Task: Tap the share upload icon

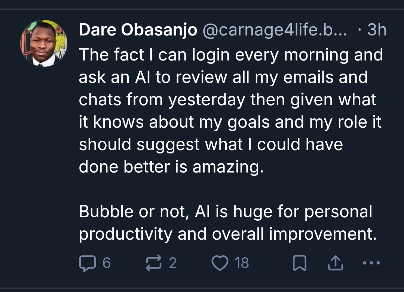Action: 335,263
